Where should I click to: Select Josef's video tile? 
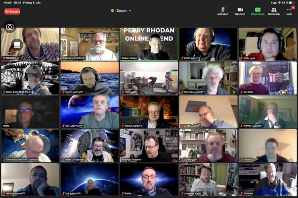click(208, 112)
